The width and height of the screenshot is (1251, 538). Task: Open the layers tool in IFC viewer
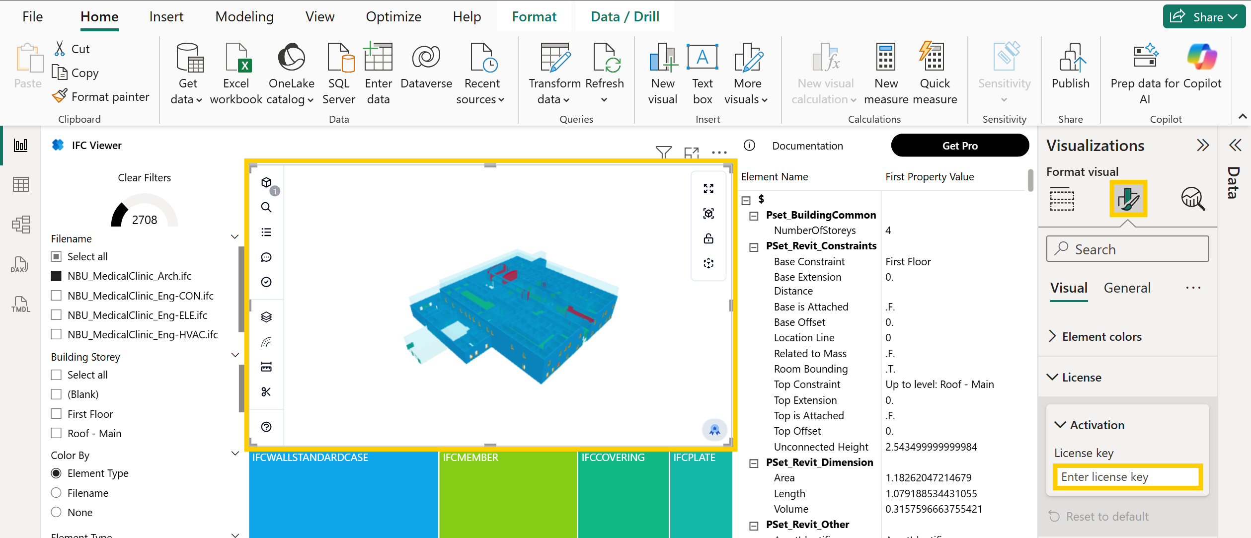pos(266,317)
